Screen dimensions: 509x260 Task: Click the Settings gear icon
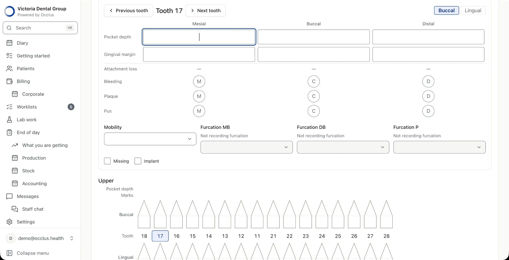(x=9, y=222)
